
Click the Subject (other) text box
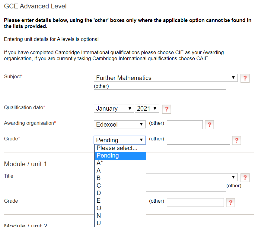(x=160, y=94)
